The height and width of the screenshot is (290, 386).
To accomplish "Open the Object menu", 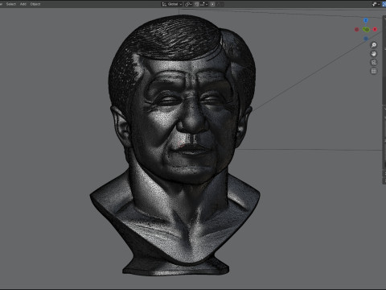I will 35,4.
